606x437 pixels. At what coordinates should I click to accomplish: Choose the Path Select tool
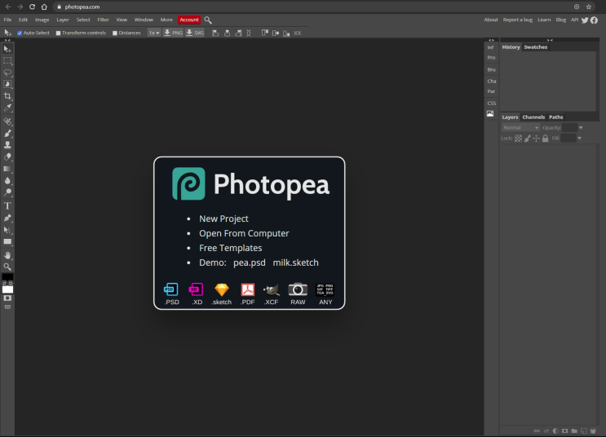7,230
